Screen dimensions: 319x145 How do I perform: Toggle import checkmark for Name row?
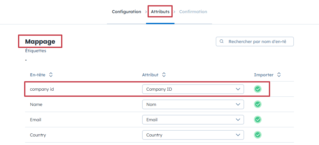pos(258,104)
